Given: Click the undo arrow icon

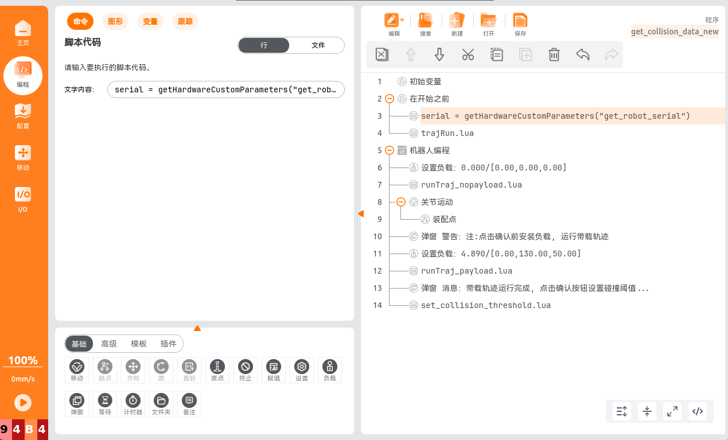Looking at the screenshot, I should click(x=583, y=54).
